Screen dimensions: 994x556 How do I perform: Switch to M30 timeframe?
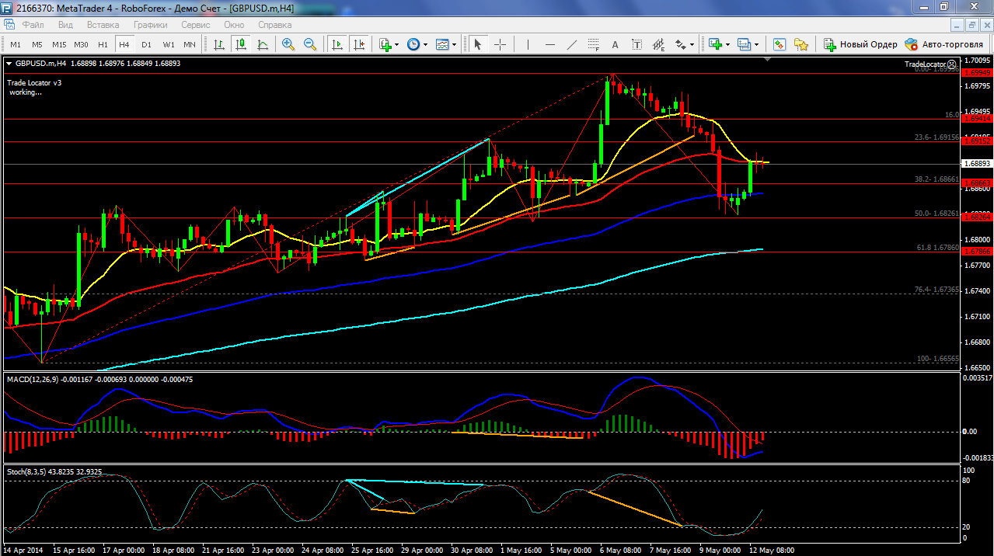tap(81, 44)
